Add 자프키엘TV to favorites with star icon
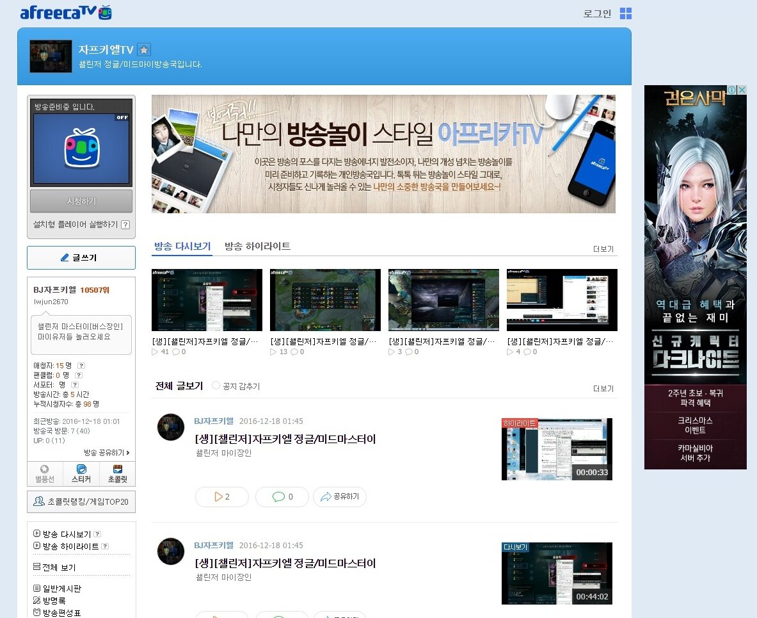Image resolution: width=757 pixels, height=618 pixels. (x=144, y=50)
